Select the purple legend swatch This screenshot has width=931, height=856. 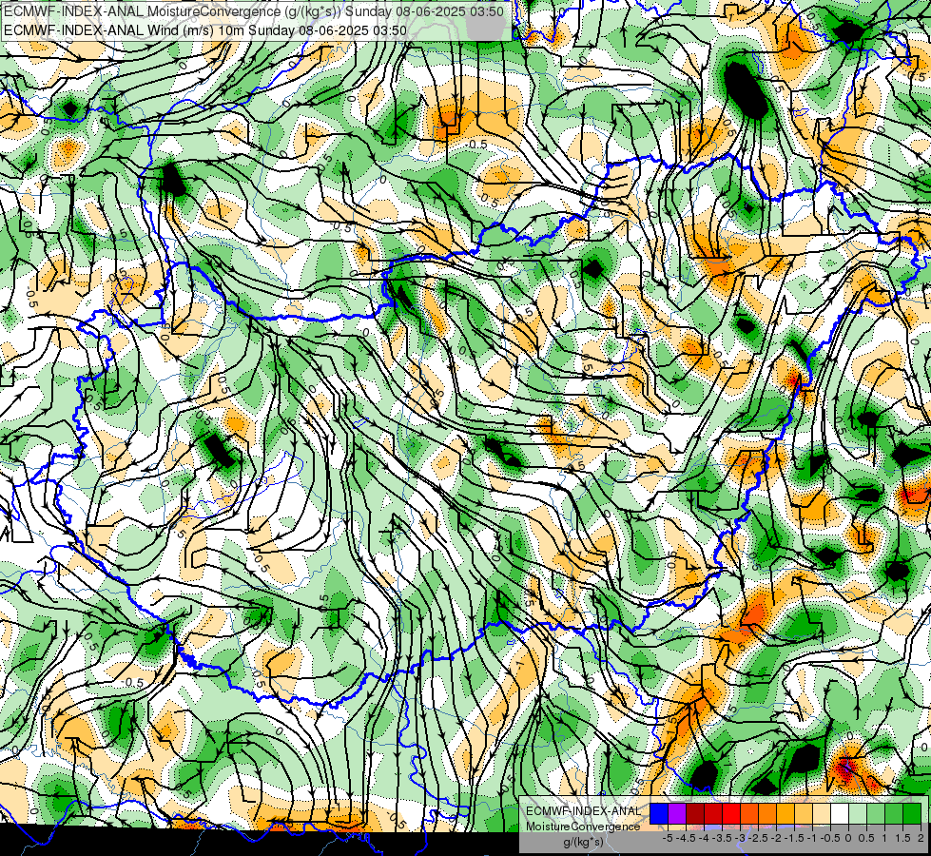tap(677, 813)
